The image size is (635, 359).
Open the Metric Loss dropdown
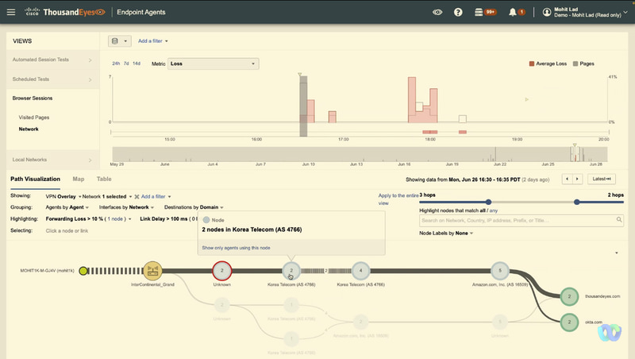tap(213, 64)
